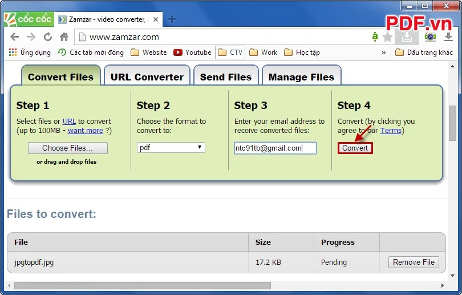Open Các tab mới đóng recent tabs
The width and height of the screenshot is (462, 295).
tap(91, 52)
